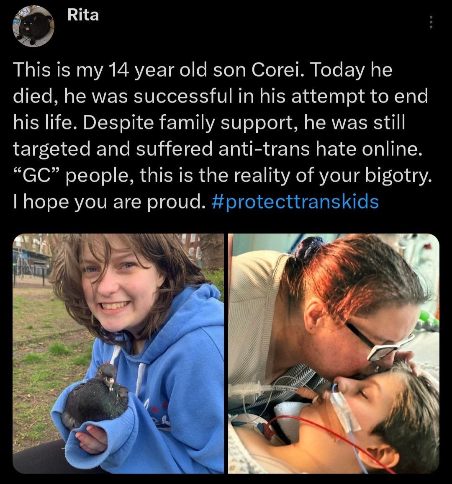
Task: Expand the post's overflow menu at top right
Action: click(431, 22)
